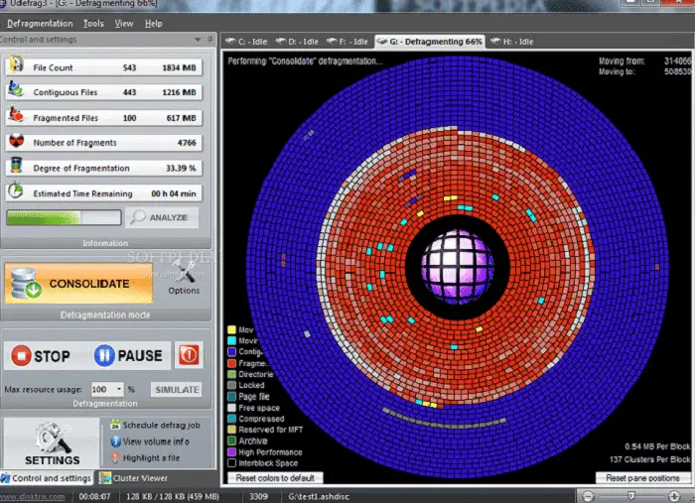The image size is (695, 503).
Task: Click the zoom in plus icon
Action: coord(674,496)
